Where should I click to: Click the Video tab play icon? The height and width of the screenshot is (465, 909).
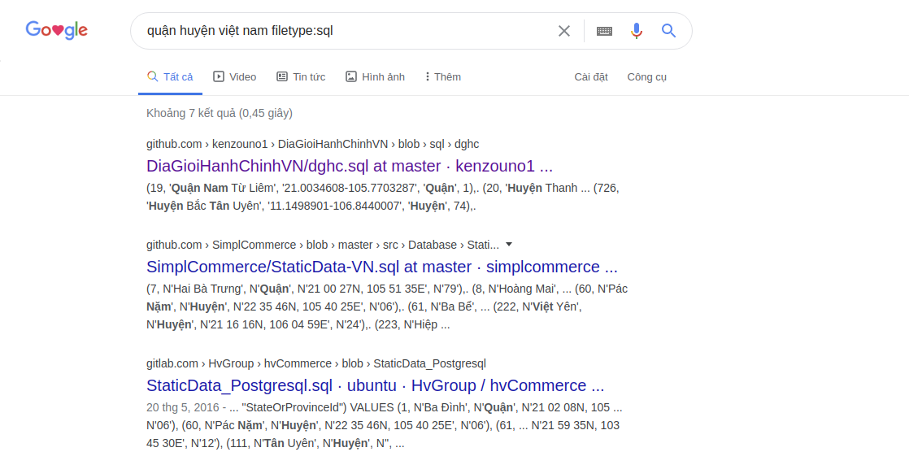(x=219, y=76)
